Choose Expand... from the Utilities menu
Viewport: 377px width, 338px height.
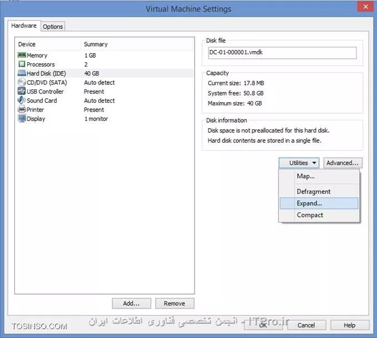[x=319, y=203]
